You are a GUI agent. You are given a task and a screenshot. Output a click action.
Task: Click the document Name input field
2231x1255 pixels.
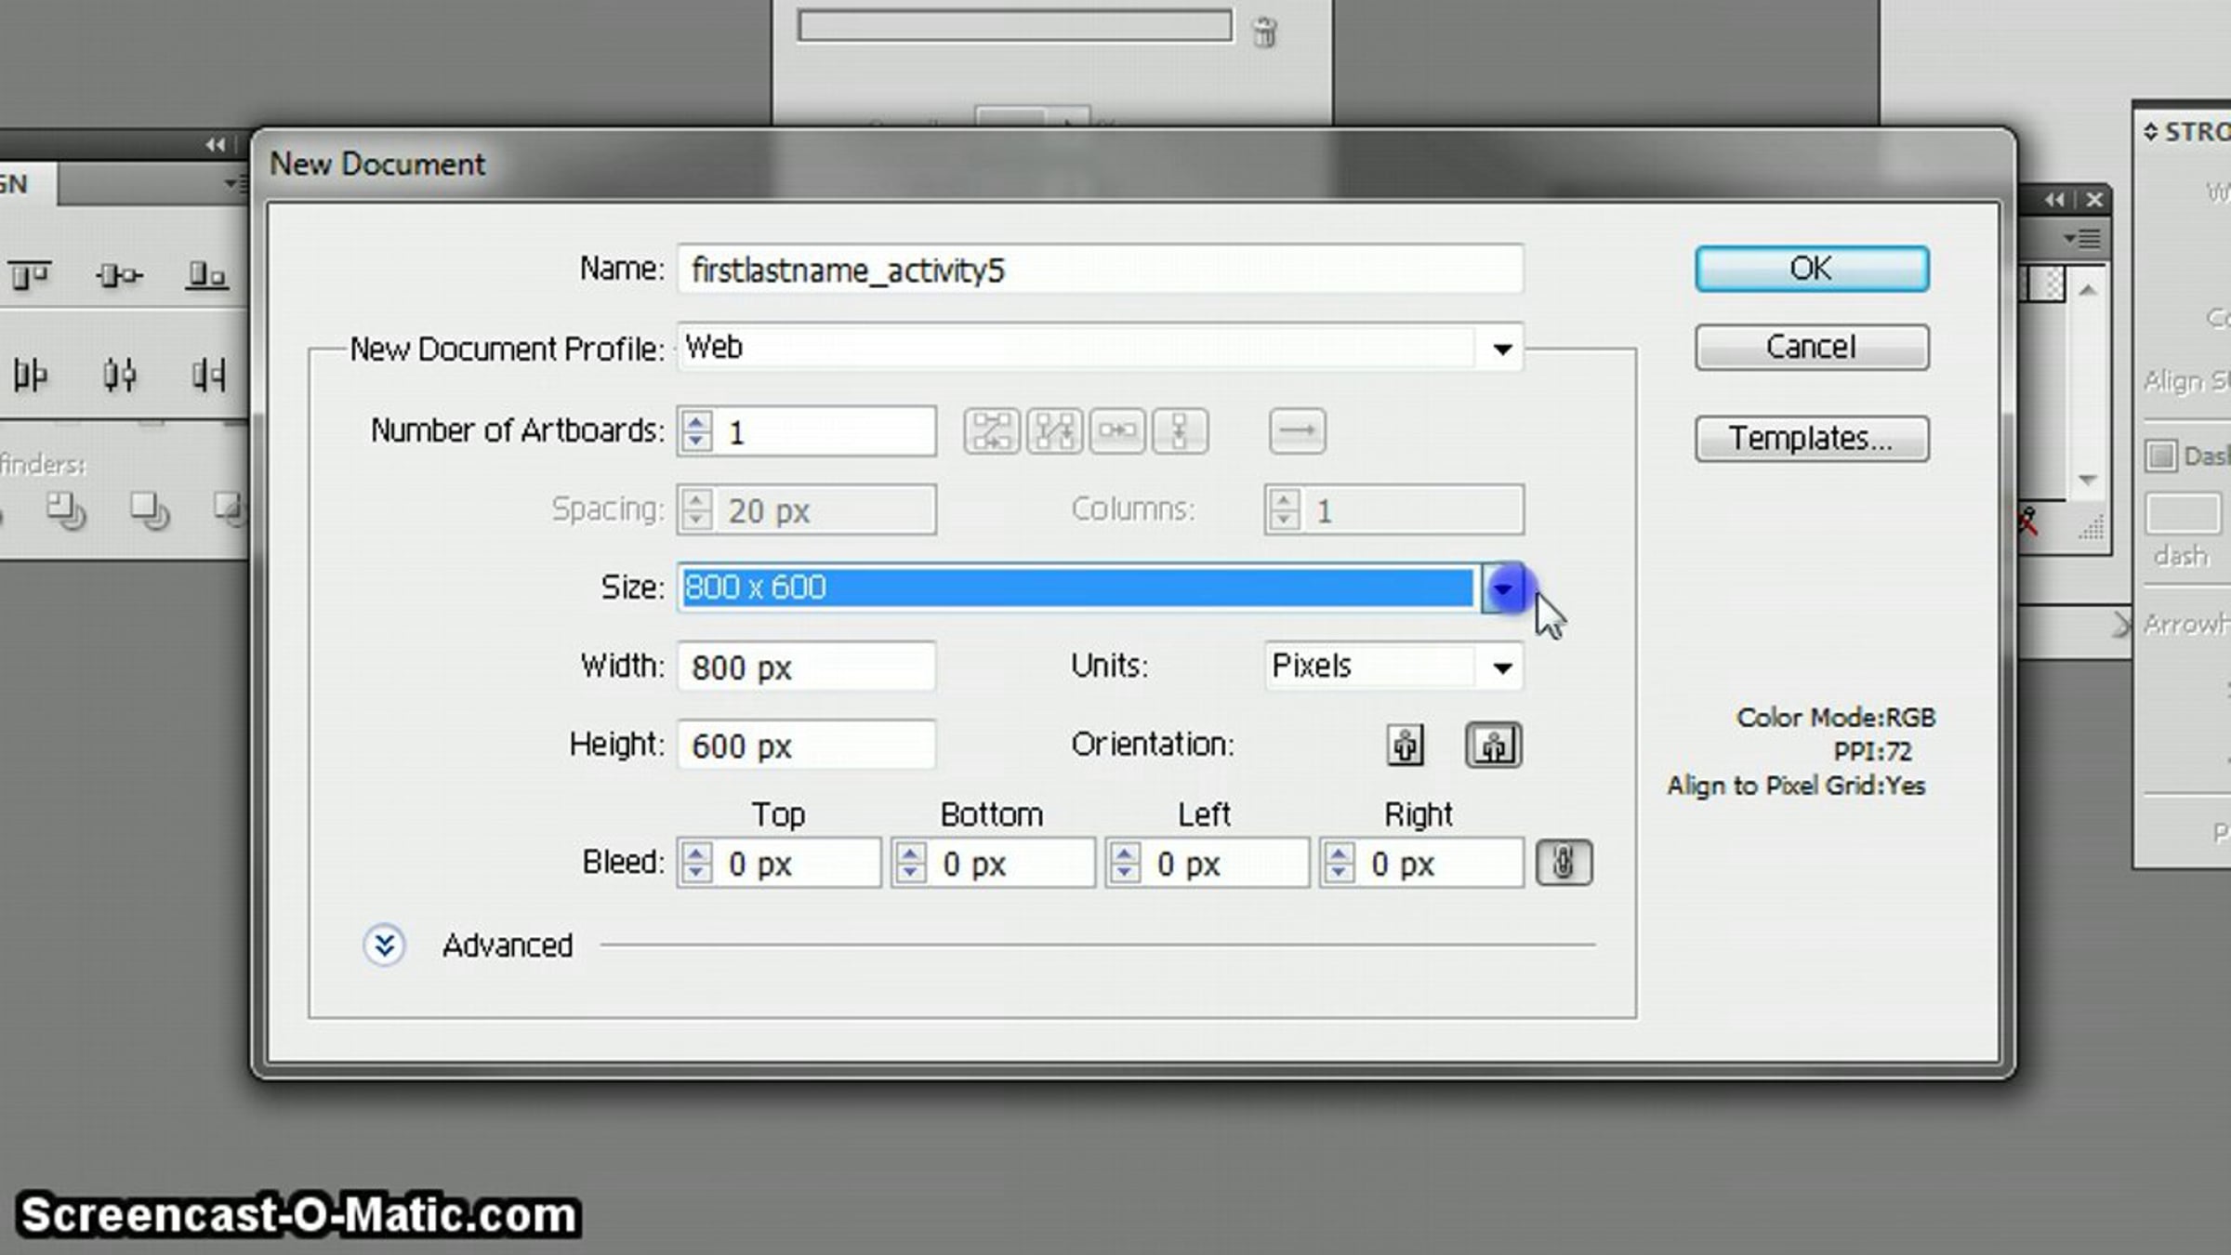tap(1100, 270)
